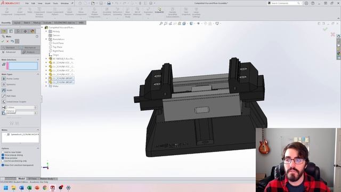The image size is (341, 192).
Task: Enable the Add to new folder option
Action: 3,152
